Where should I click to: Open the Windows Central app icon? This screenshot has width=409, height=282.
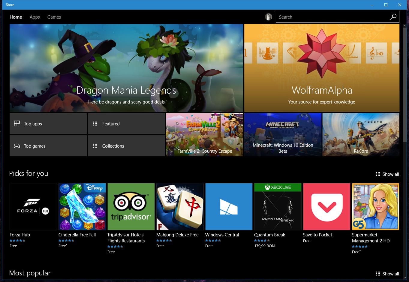point(229,207)
